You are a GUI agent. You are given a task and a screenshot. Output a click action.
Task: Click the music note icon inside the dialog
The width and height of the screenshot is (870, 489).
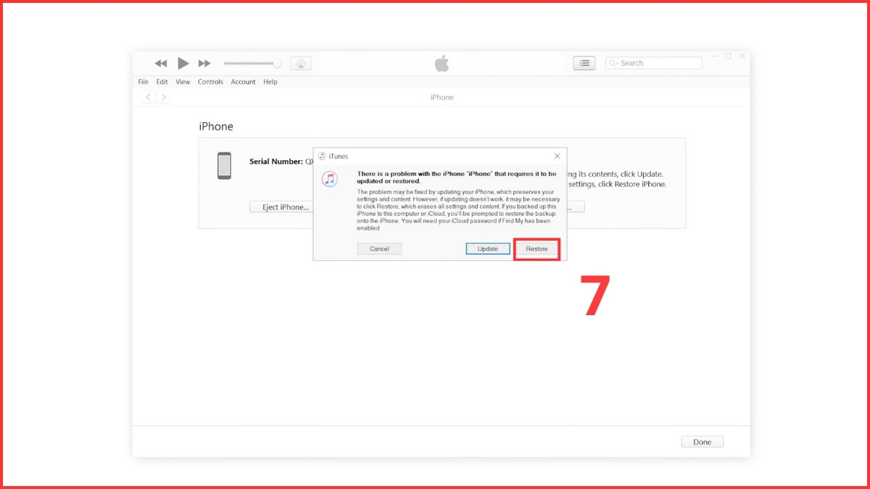pos(330,179)
